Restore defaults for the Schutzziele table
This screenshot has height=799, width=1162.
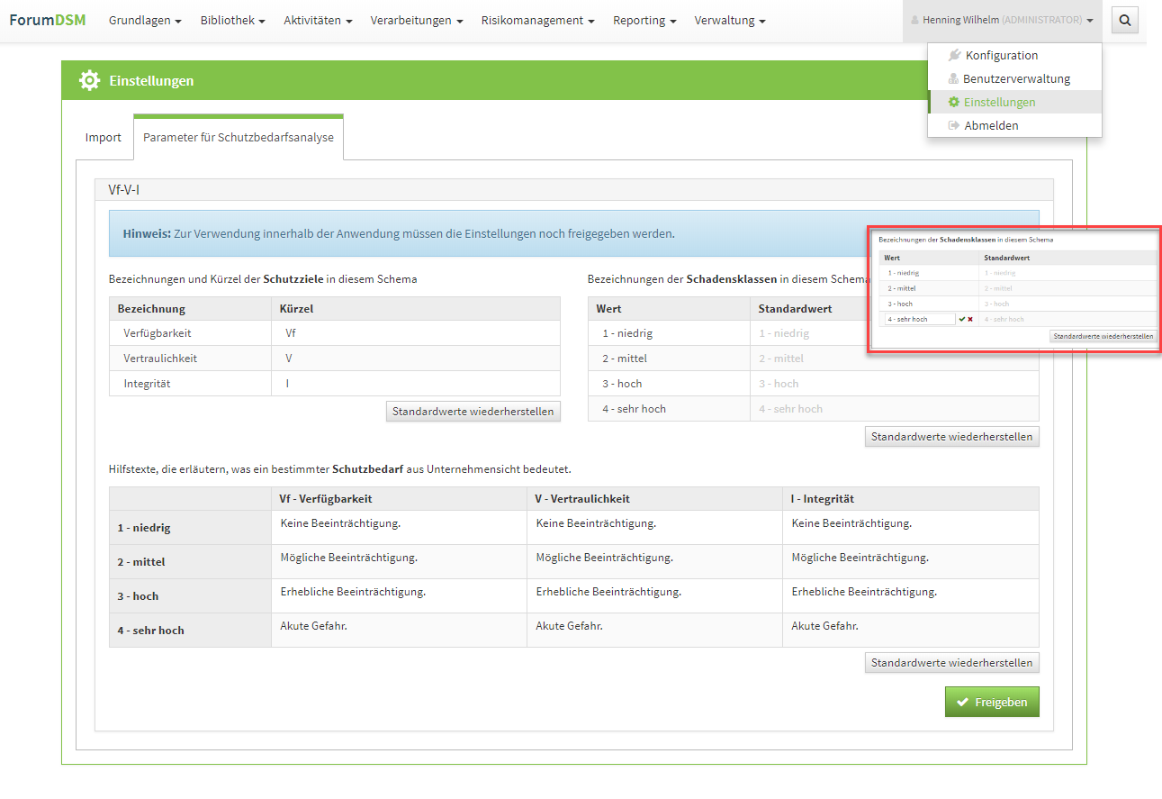pos(473,412)
